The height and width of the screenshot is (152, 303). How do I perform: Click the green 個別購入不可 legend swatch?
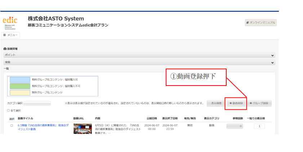20,86
